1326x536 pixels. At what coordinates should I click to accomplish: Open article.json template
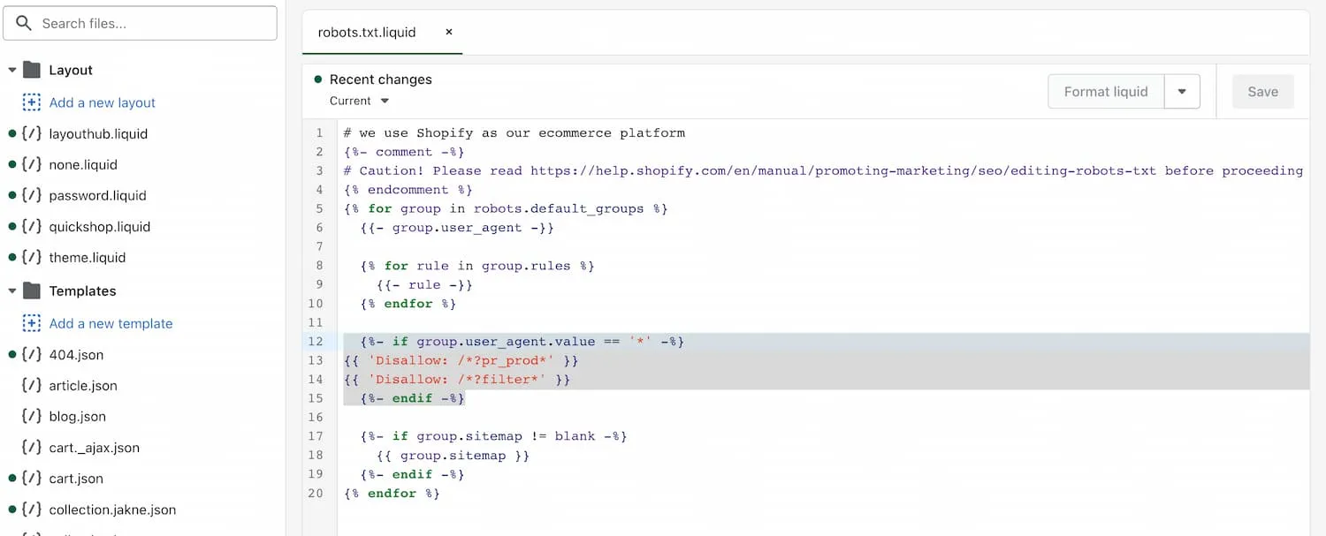[x=83, y=385]
